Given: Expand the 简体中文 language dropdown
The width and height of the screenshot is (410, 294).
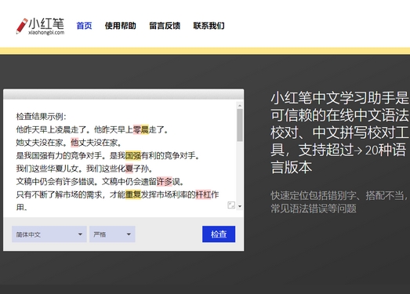Looking at the screenshot, I should (49, 234).
